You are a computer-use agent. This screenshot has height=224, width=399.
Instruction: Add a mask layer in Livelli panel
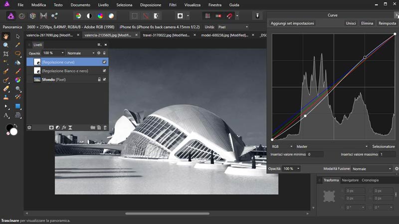pyautogui.click(x=51, y=127)
